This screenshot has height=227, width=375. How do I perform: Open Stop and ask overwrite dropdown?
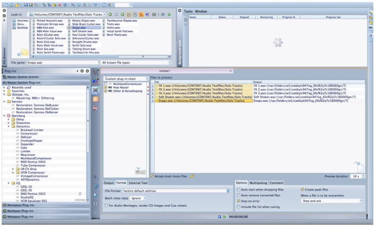pos(332,201)
